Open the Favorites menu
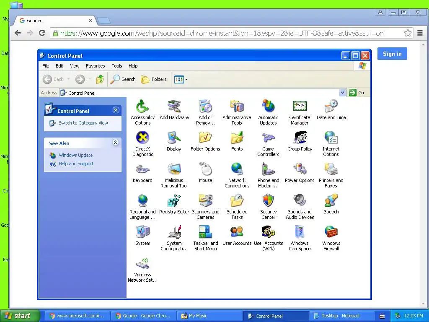429x322 pixels. pyautogui.click(x=95, y=66)
